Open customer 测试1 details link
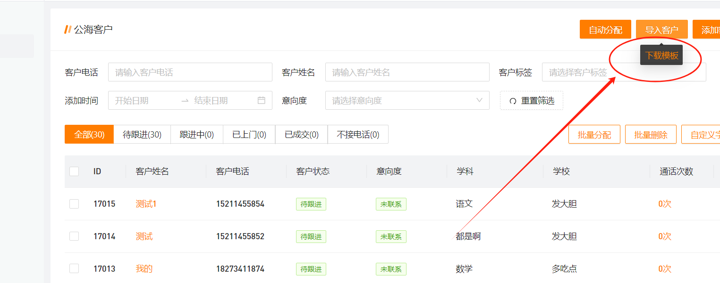The width and height of the screenshot is (720, 283). tap(145, 203)
